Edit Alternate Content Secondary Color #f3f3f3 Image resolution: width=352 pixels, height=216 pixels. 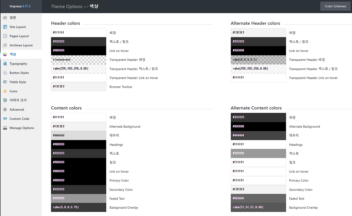(258, 189)
